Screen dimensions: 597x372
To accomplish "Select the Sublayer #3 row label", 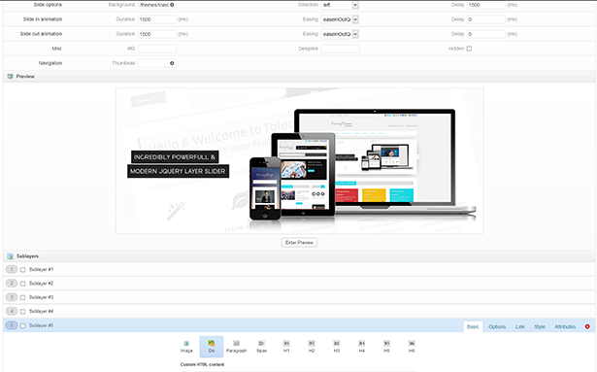I will [41, 297].
